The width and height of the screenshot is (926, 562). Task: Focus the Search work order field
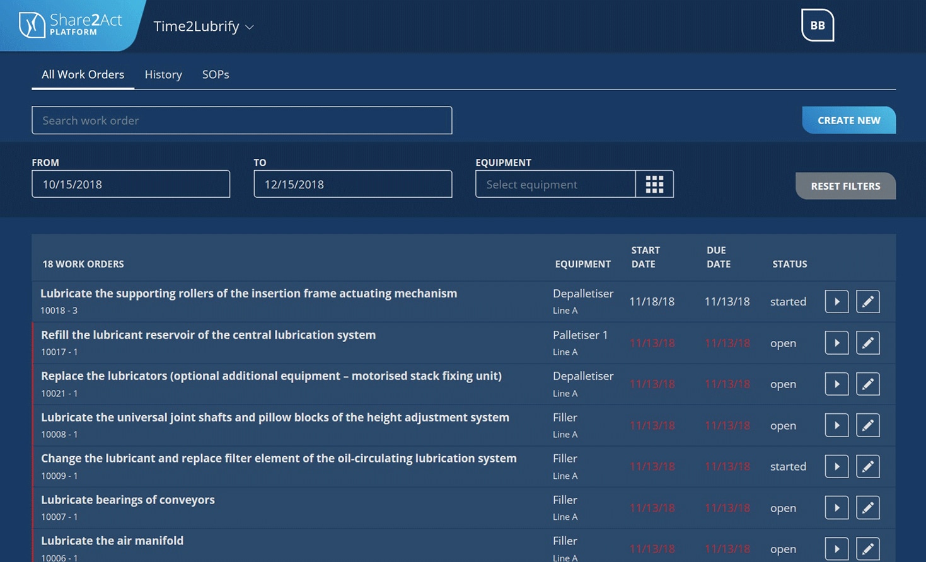(x=242, y=120)
